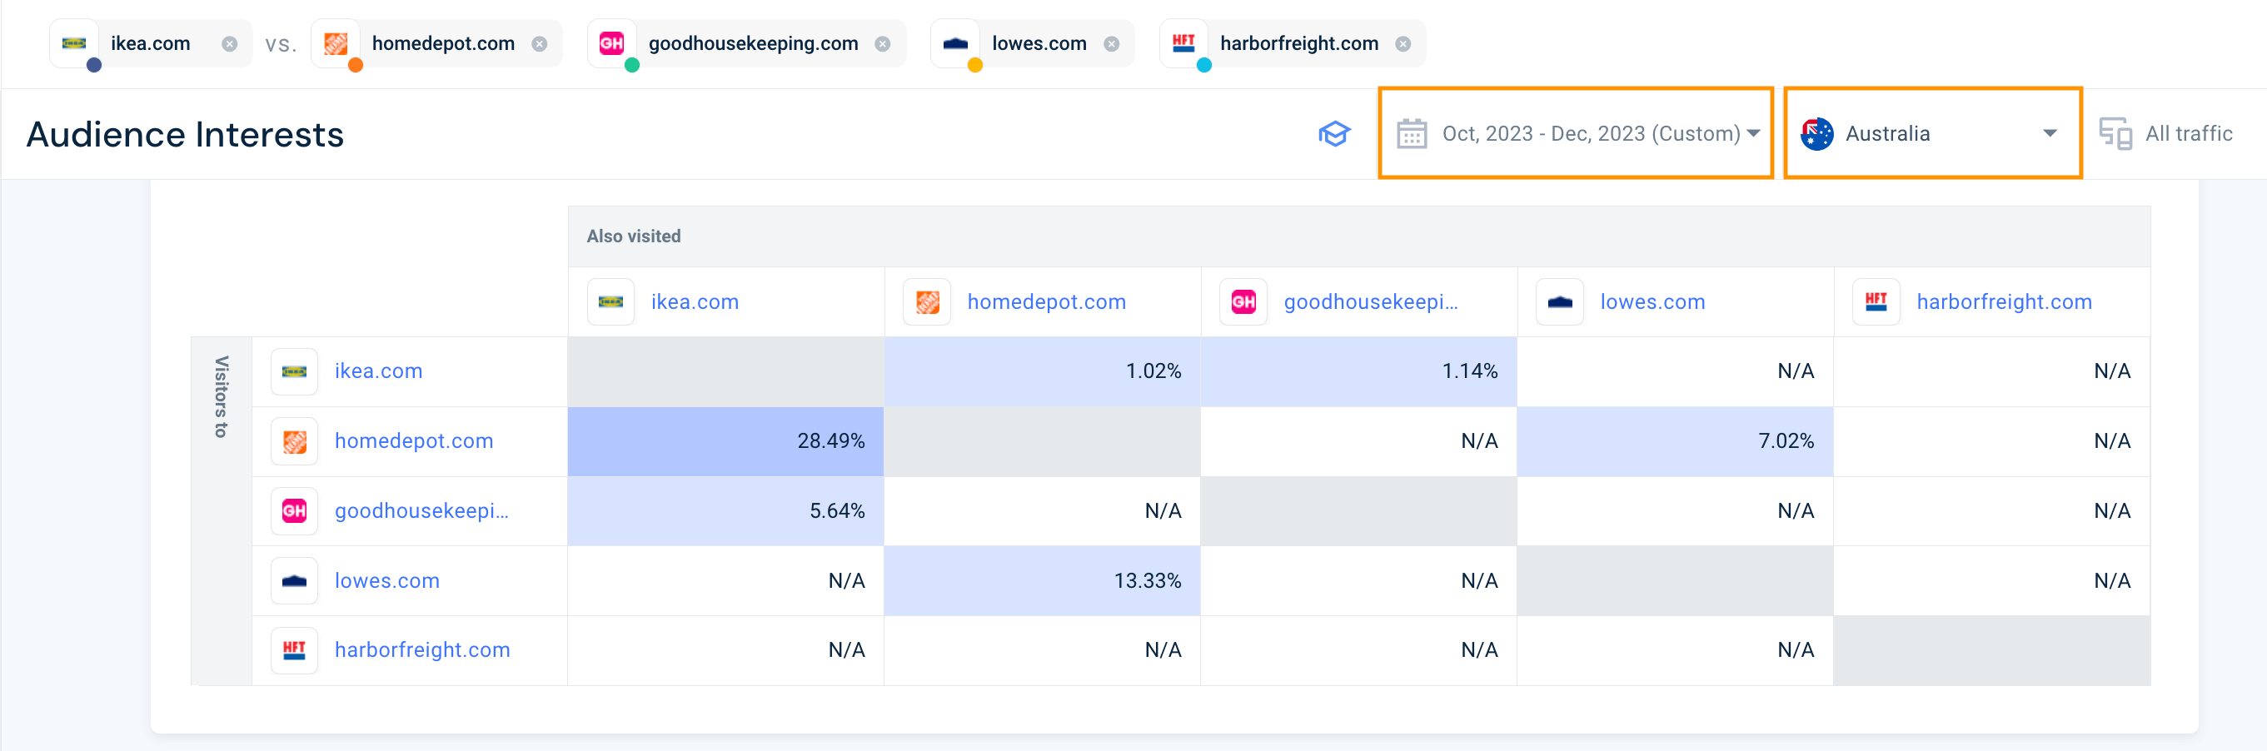This screenshot has width=2267, height=751.
Task: Click the Lowe's logo in column header
Action: point(1559,301)
